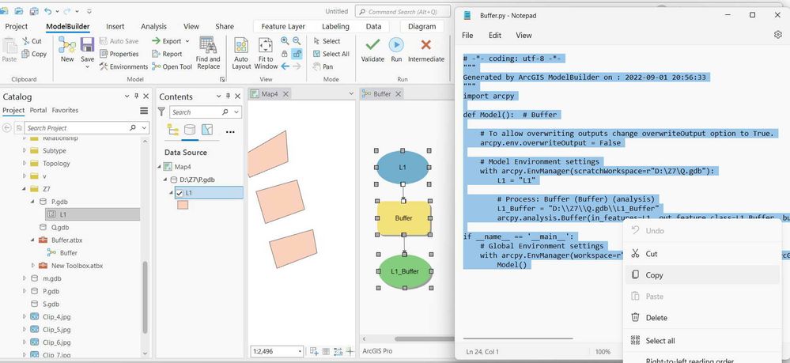This screenshot has height=363, width=790.
Task: Click the Copy icon in Clipboard group
Action: pos(25,54)
